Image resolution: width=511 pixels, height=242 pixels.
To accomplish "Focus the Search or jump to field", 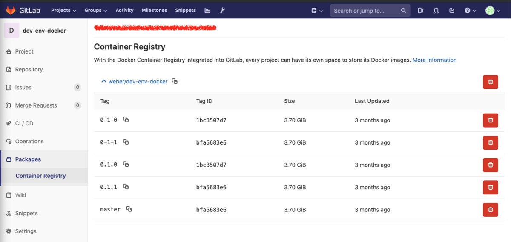I will [x=370, y=11].
